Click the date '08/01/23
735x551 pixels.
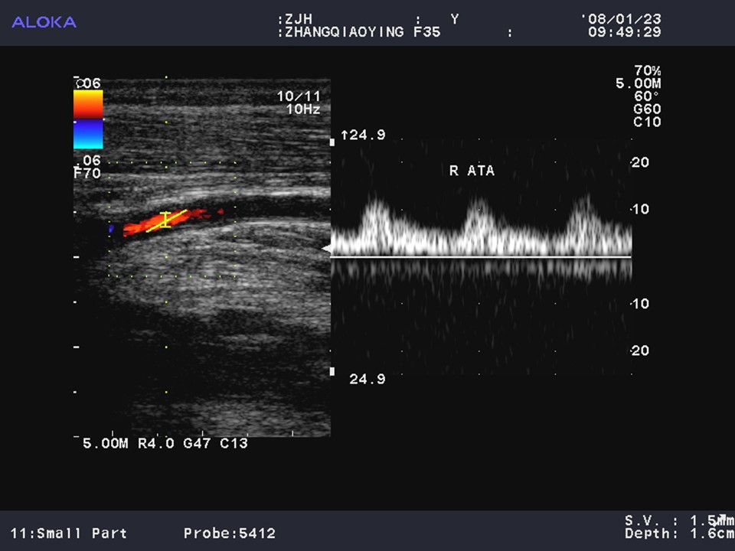tap(622, 19)
